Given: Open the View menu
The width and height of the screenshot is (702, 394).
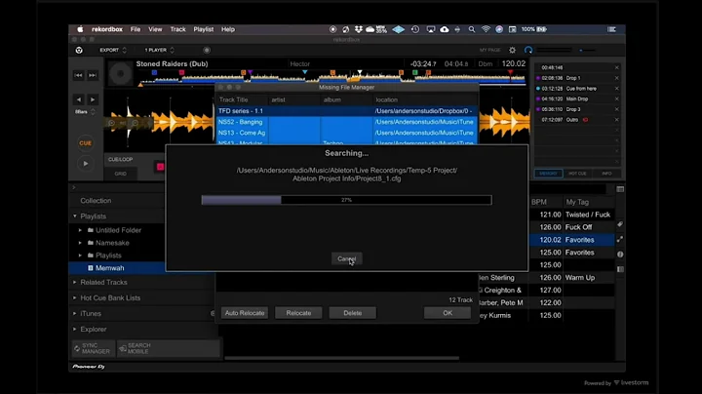Looking at the screenshot, I should click(x=155, y=29).
